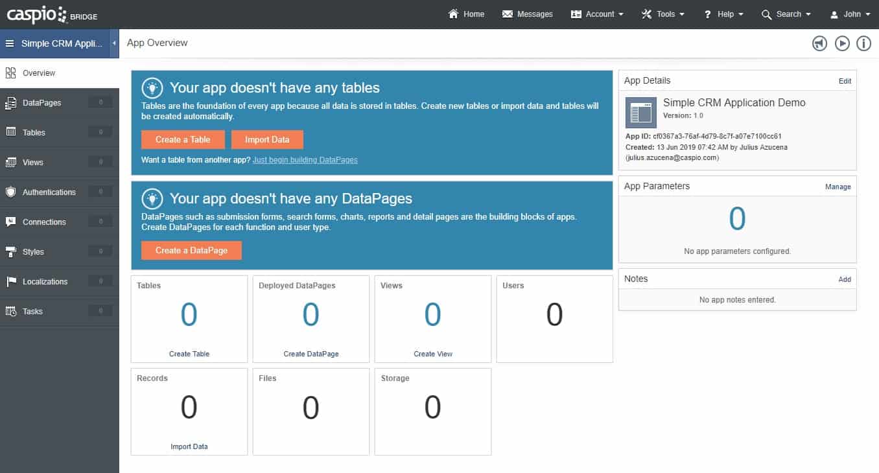Viewport: 879px width, 473px height.
Task: Click the announcements megaphone icon
Action: [x=819, y=43]
